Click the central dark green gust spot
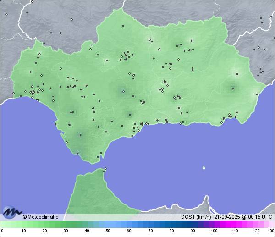 coord(122,91)
